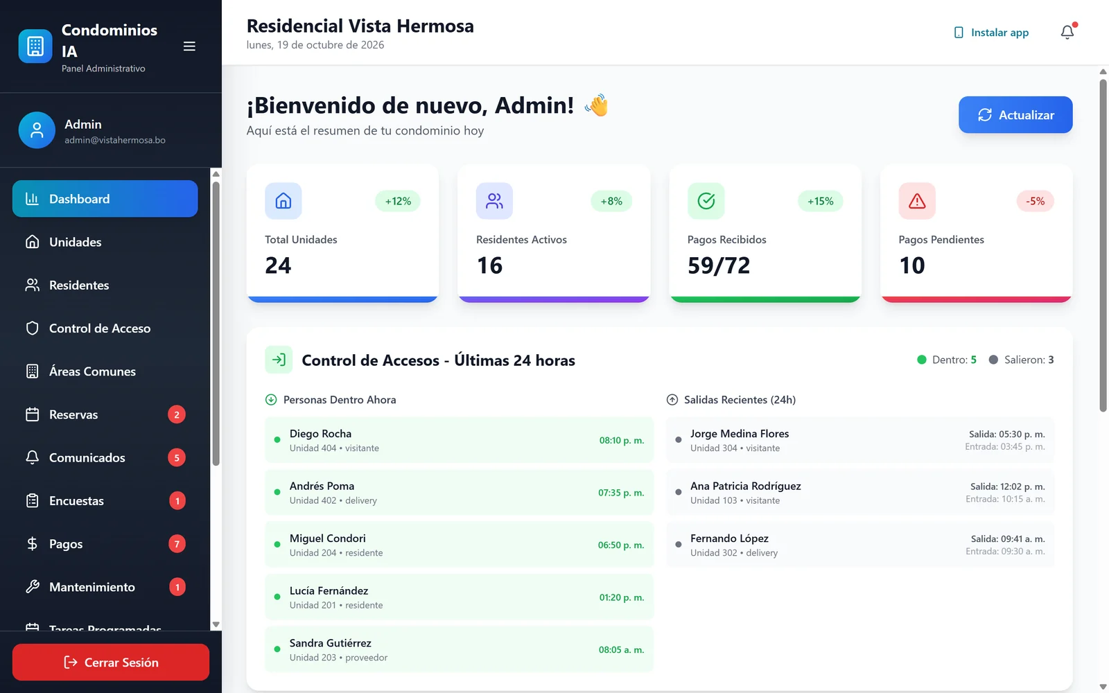
Task: Click the waving hand emoji
Action: coord(596,105)
